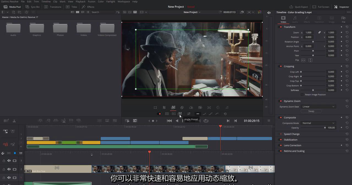Click the Zoom link chain icon
The image size is (352, 185).
pos(320,32)
